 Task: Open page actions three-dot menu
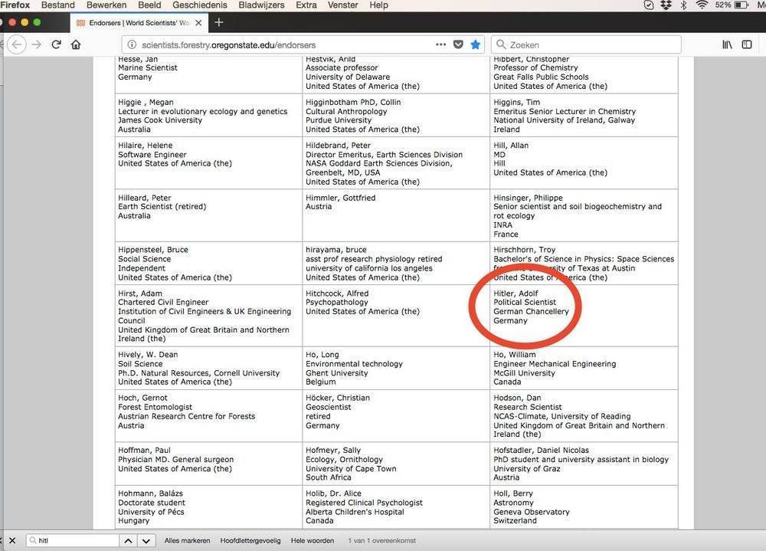(x=440, y=44)
